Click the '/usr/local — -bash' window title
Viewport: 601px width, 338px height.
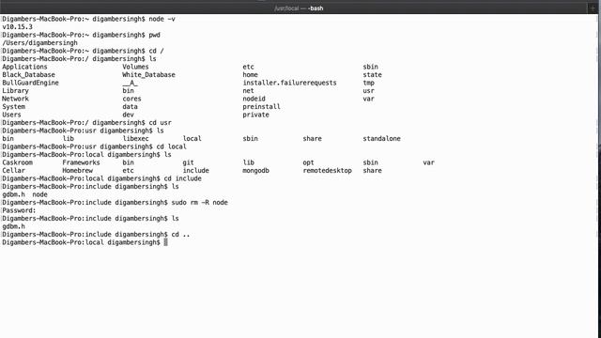[299, 8]
